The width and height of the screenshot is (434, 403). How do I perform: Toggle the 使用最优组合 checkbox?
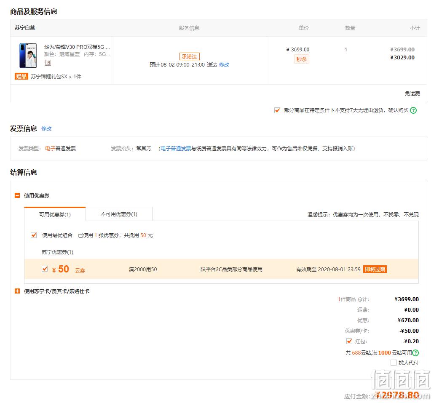(34, 235)
